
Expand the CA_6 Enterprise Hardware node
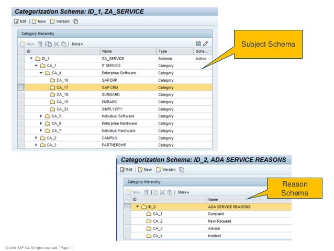(x=41, y=123)
